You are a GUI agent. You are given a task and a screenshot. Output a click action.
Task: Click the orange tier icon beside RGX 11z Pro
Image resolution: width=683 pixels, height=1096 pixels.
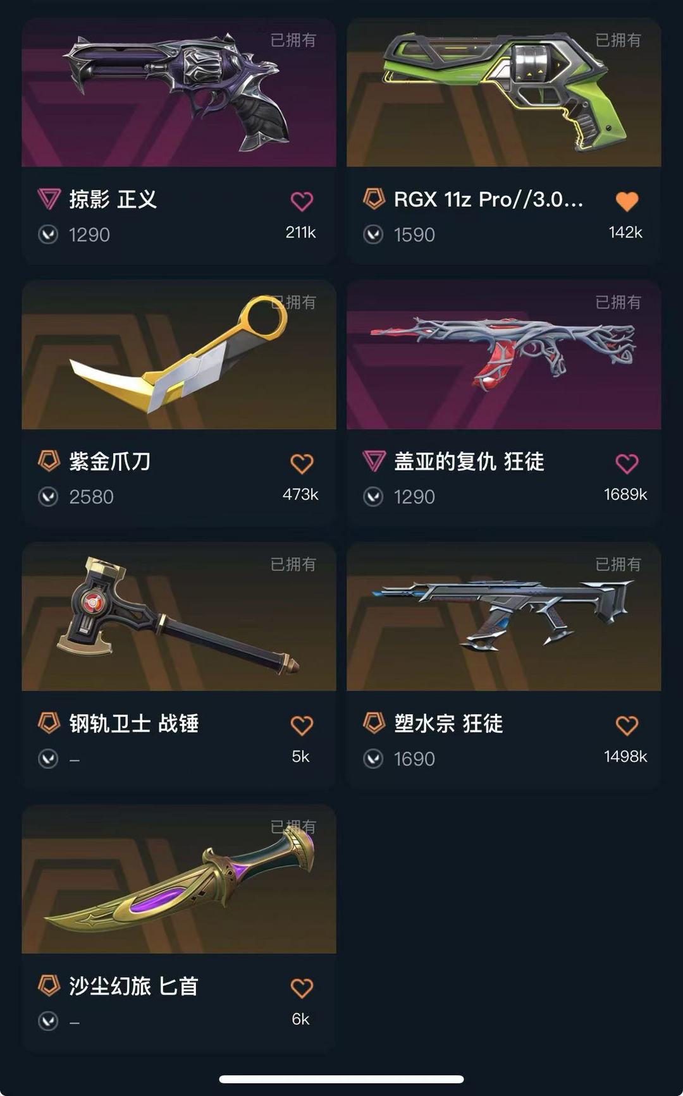(374, 198)
